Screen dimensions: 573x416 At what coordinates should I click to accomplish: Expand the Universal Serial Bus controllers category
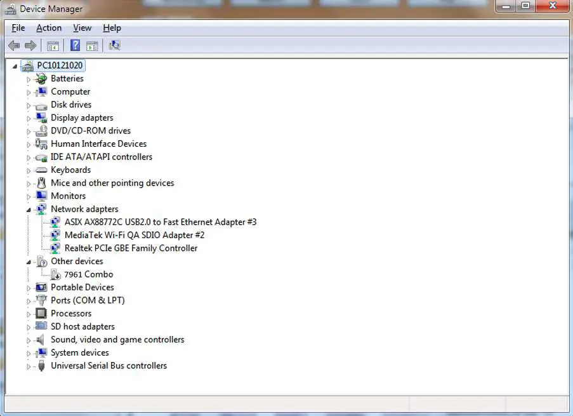pos(27,365)
